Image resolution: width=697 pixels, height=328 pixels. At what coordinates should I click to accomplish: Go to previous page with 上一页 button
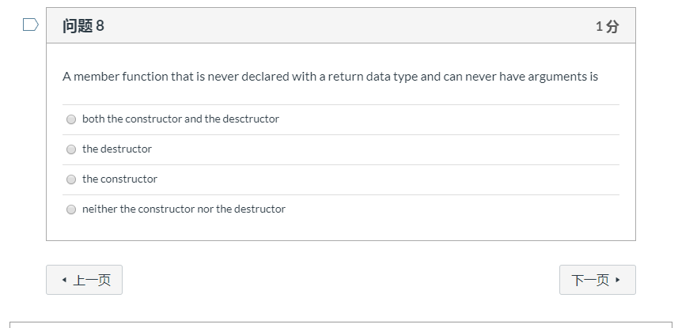84,280
